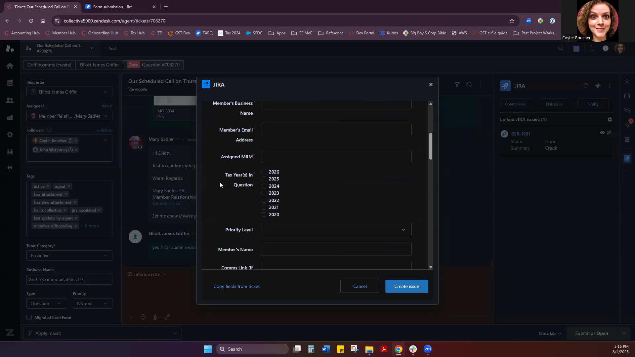Enable Migrated from Front checkbox
The height and width of the screenshot is (357, 635).
click(x=29, y=318)
